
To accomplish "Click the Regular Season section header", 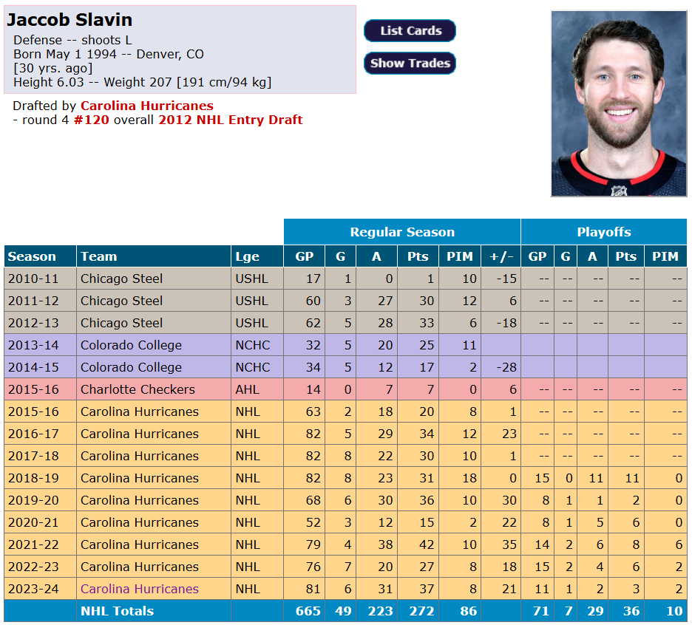I will 401,231.
